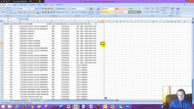194x109 pixels.
Task: Switch to the Review tab
Action: [x=46, y=5]
